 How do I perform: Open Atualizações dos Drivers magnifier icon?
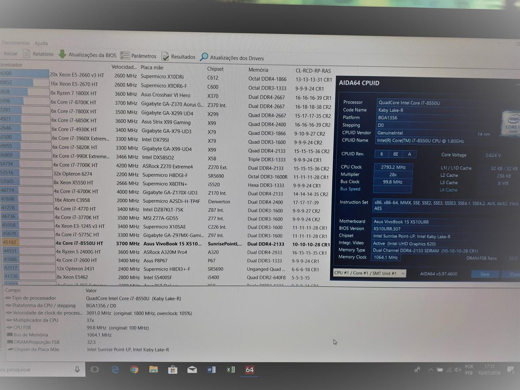pyautogui.click(x=204, y=57)
